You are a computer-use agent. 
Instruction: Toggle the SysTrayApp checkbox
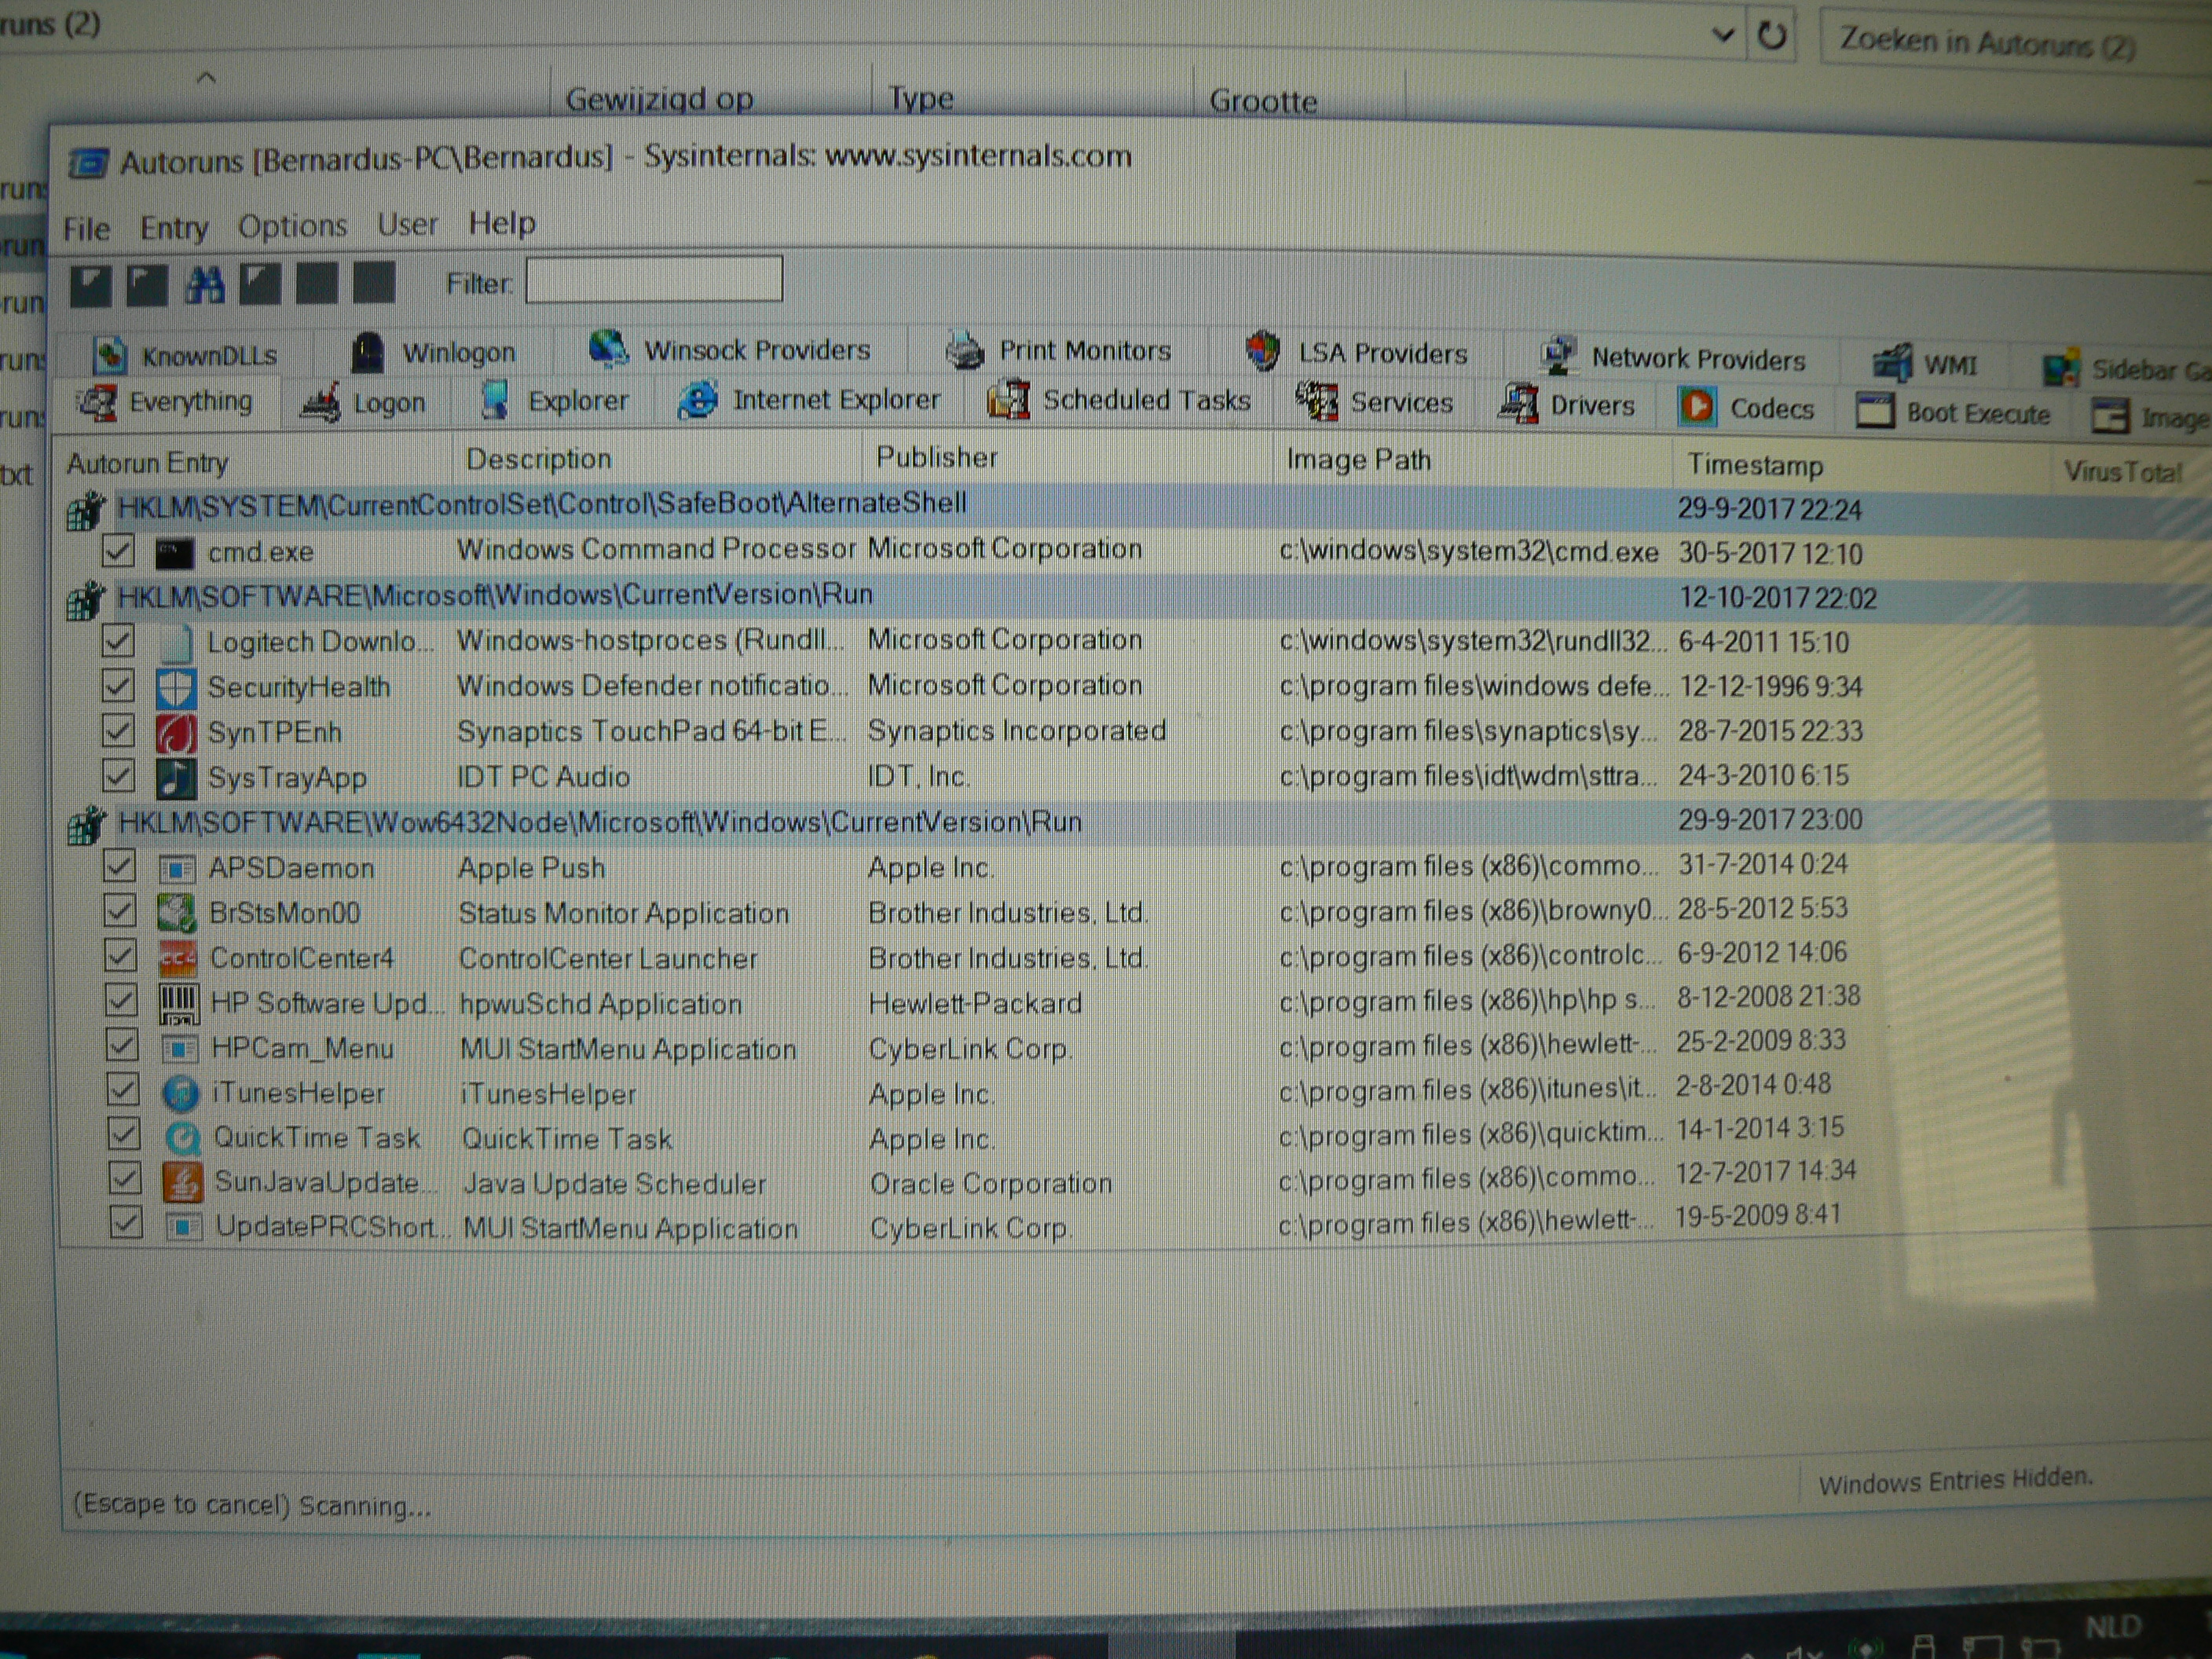[118, 776]
